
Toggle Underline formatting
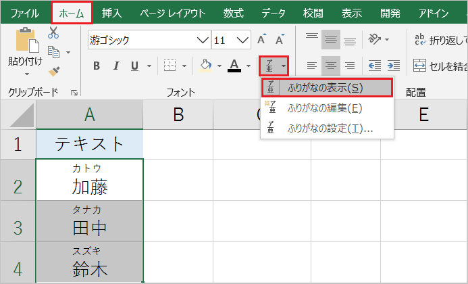click(134, 66)
